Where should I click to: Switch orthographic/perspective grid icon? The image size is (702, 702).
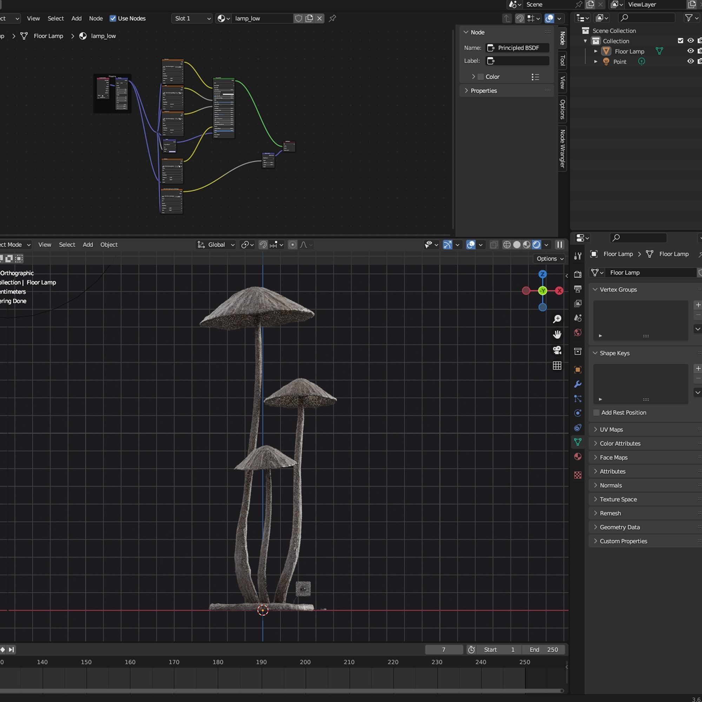coord(557,365)
